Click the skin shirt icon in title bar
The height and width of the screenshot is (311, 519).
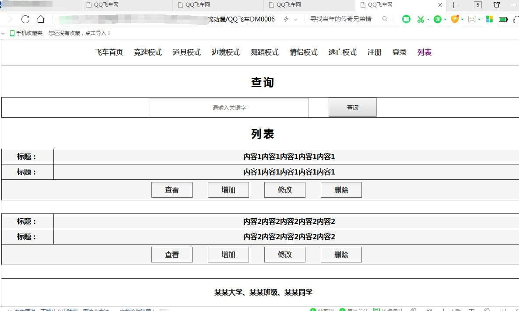pyautogui.click(x=497, y=5)
